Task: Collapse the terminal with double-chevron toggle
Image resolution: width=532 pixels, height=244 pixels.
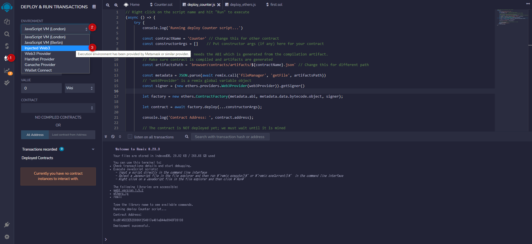Action: click(x=106, y=137)
